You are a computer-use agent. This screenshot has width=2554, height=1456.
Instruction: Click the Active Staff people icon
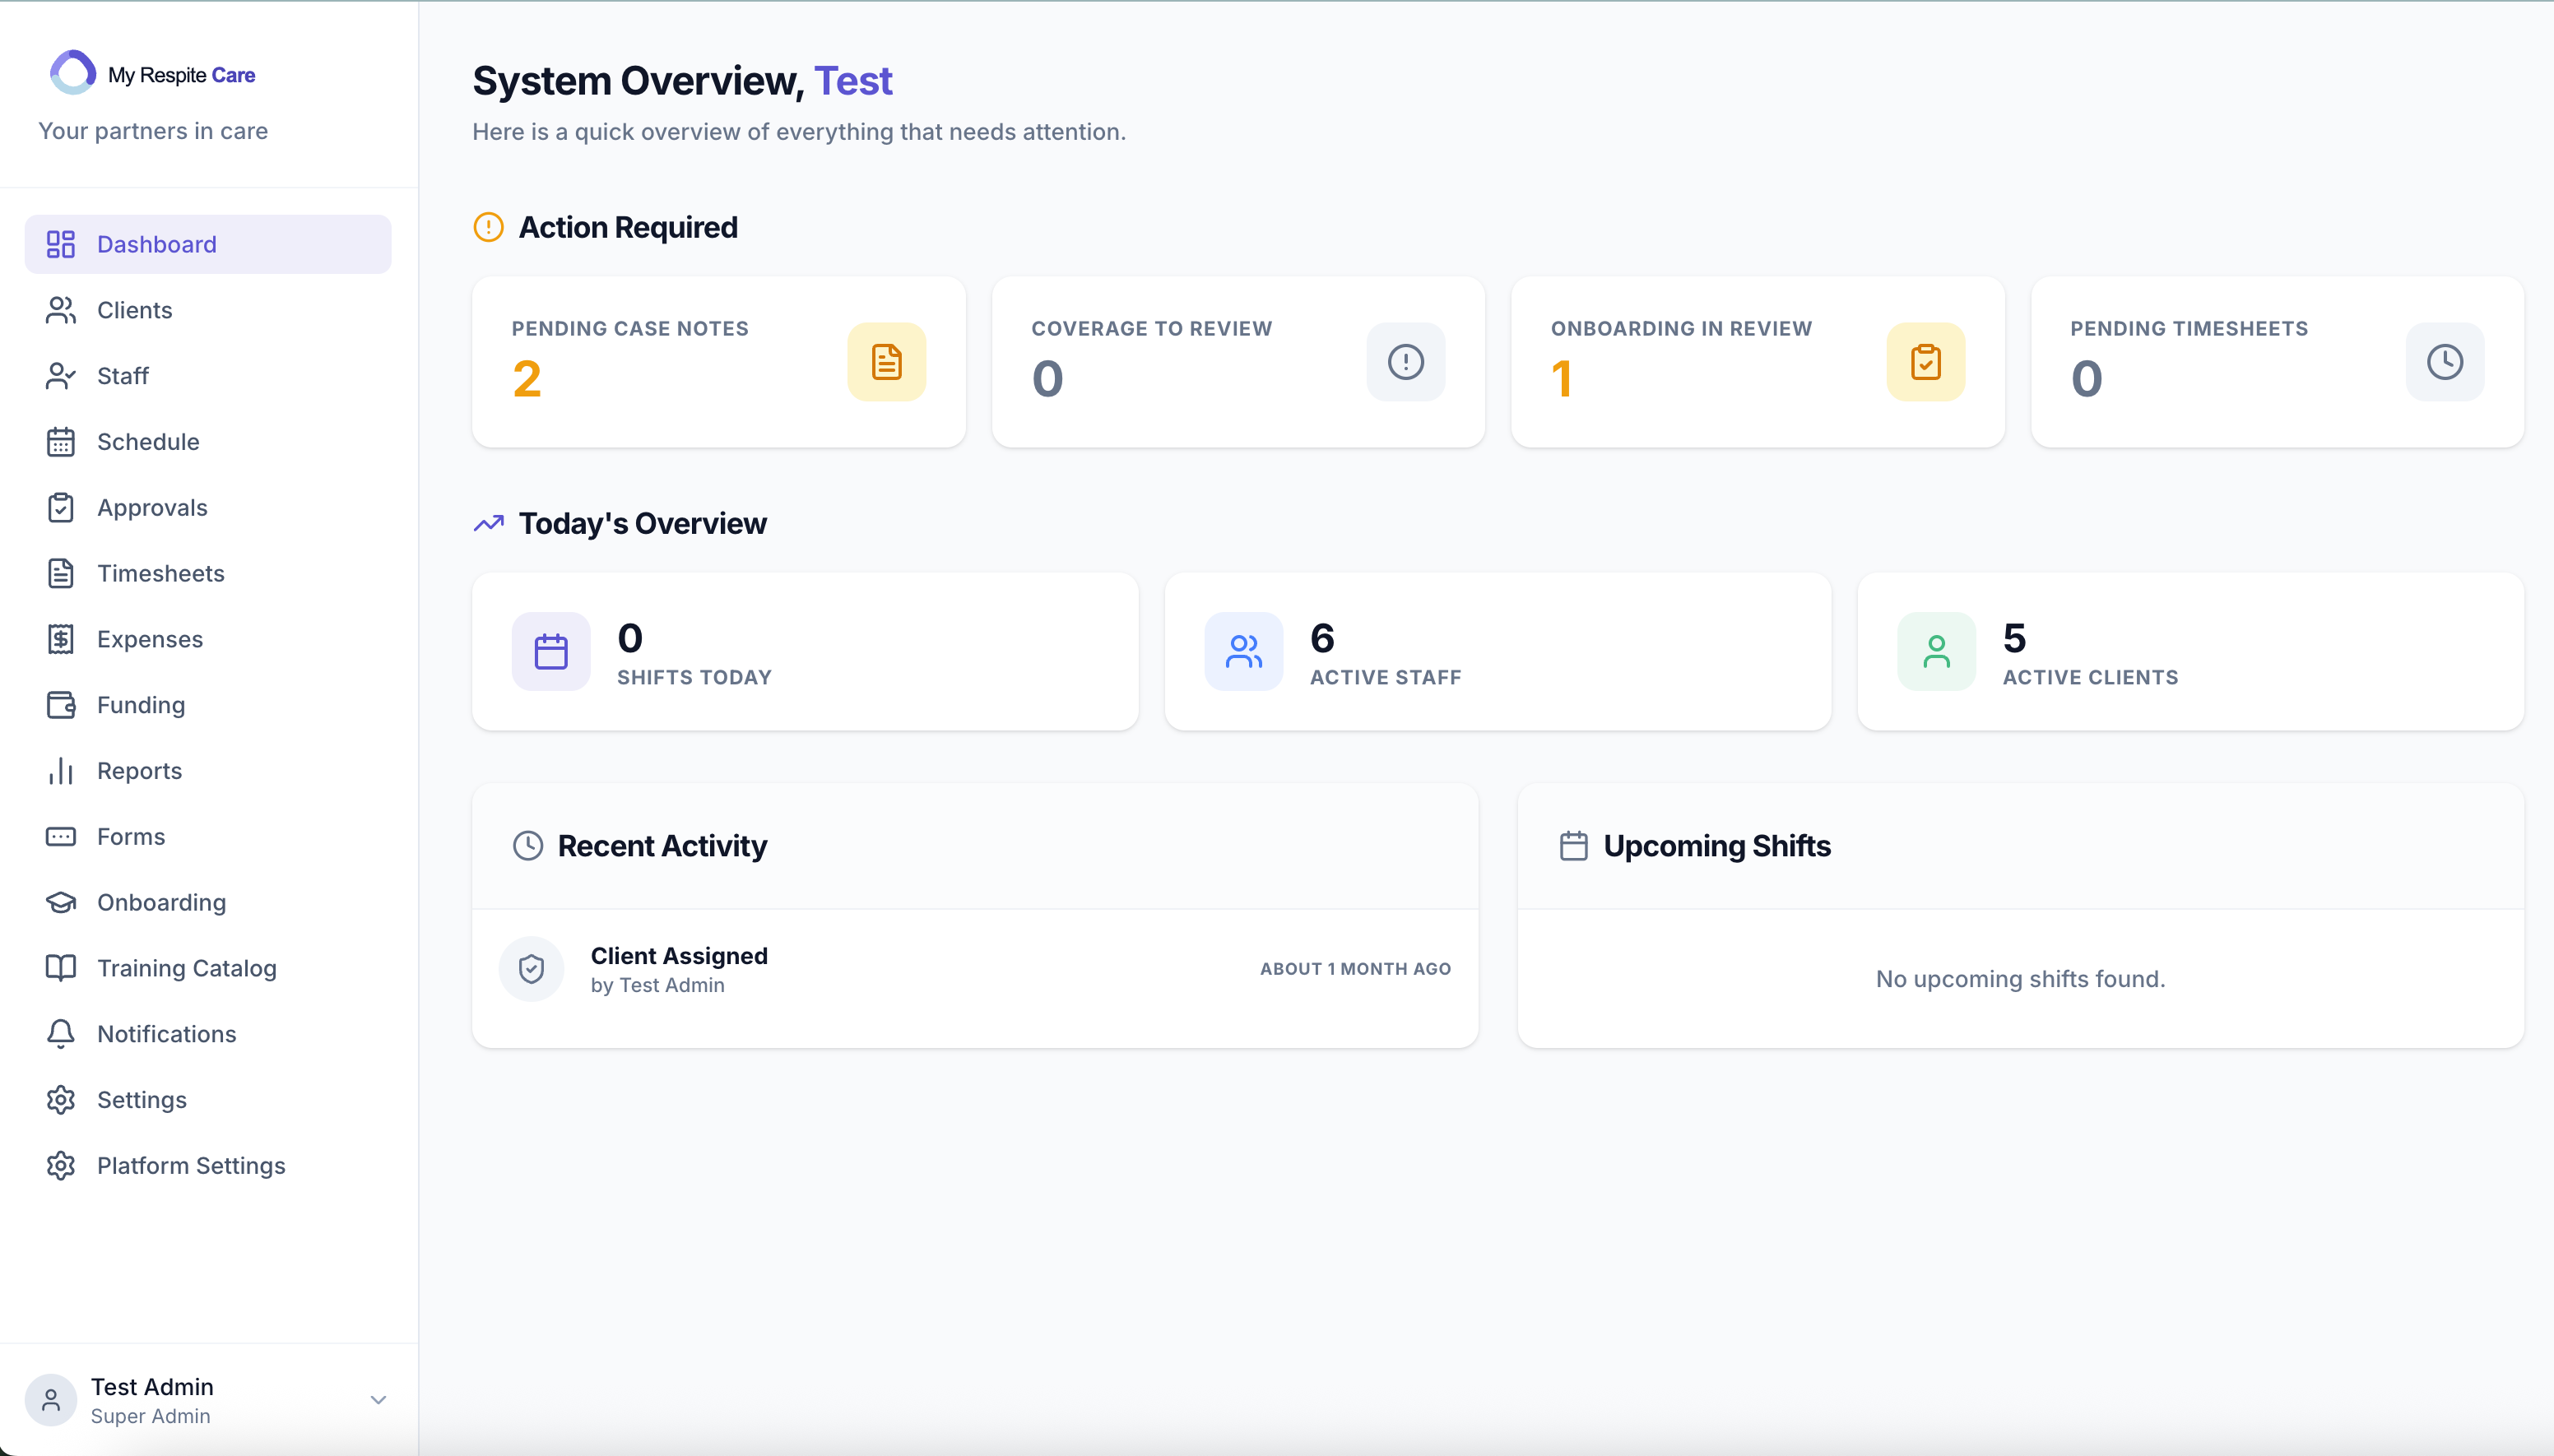pos(1244,651)
